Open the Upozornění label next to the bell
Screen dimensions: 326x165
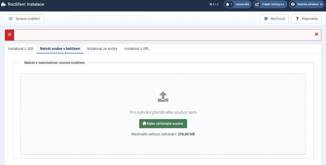click(242, 5)
